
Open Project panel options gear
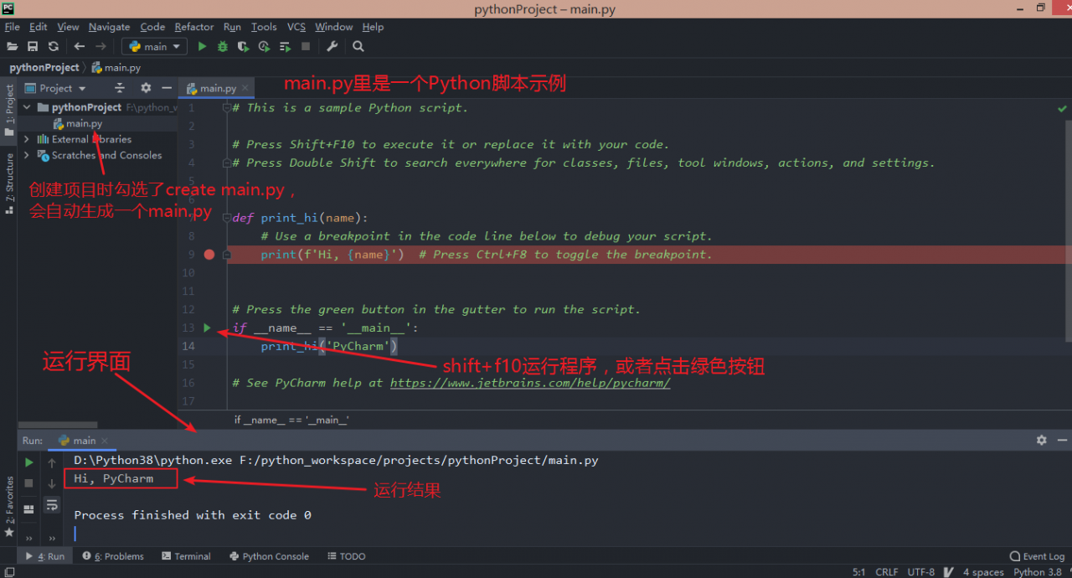point(146,88)
